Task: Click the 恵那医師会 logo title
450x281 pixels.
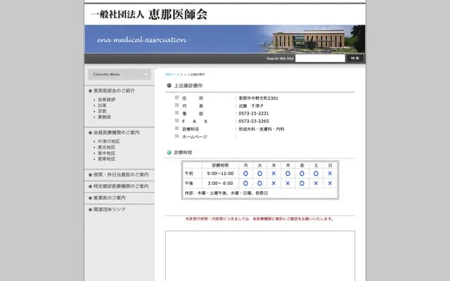Action: click(x=148, y=14)
